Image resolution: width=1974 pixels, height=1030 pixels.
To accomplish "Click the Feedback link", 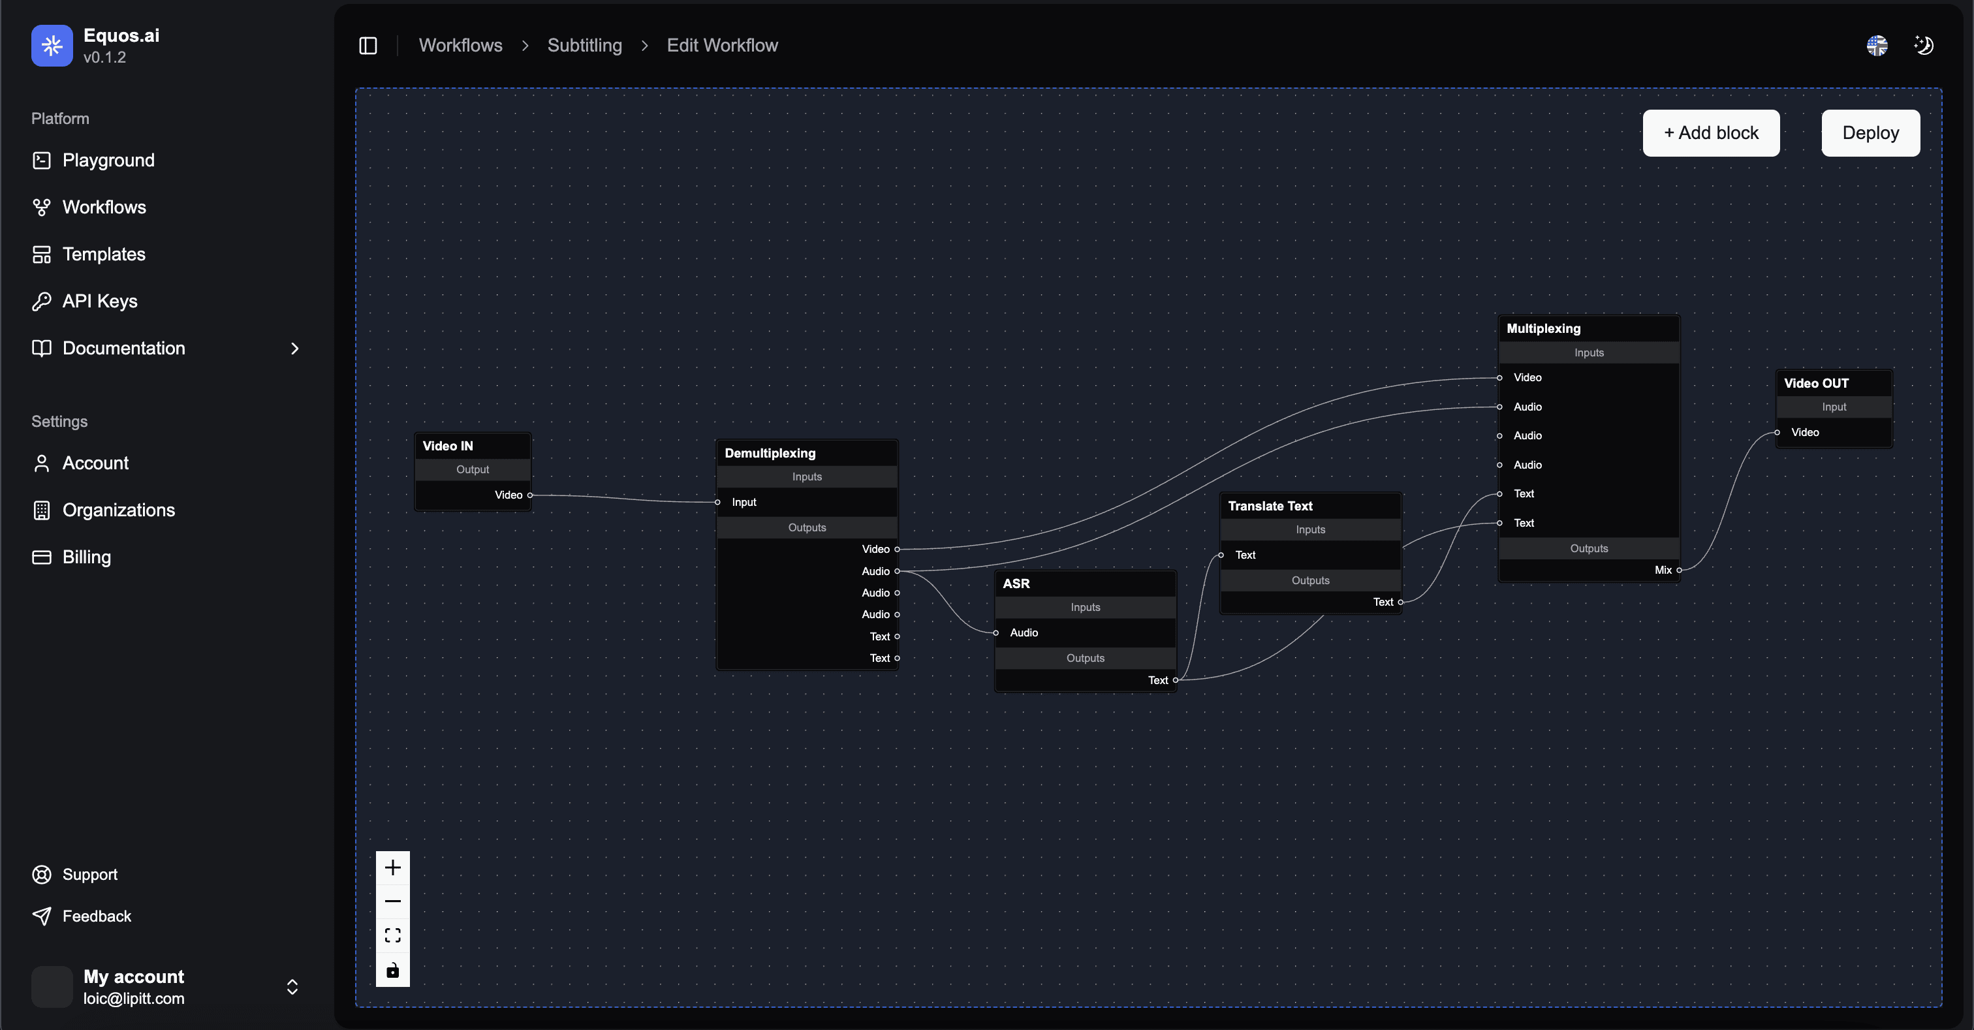I will pos(97,916).
